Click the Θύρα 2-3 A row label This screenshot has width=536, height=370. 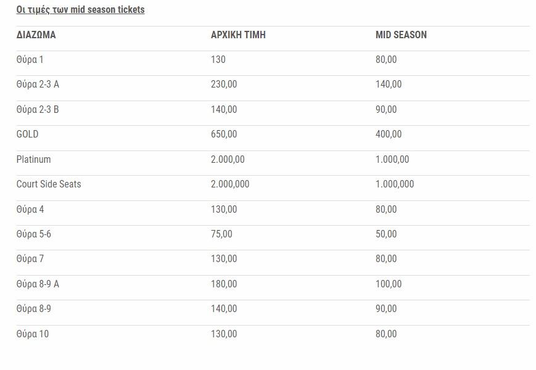(x=38, y=84)
